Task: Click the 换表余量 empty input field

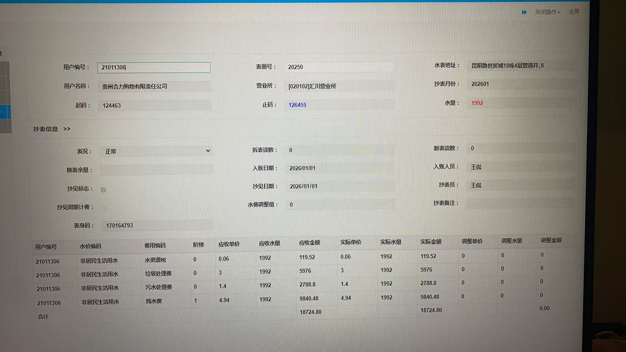Action: click(156, 170)
